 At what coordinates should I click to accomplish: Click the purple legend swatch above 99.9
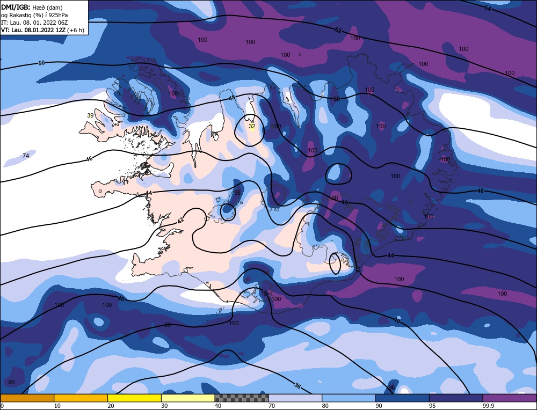point(510,398)
